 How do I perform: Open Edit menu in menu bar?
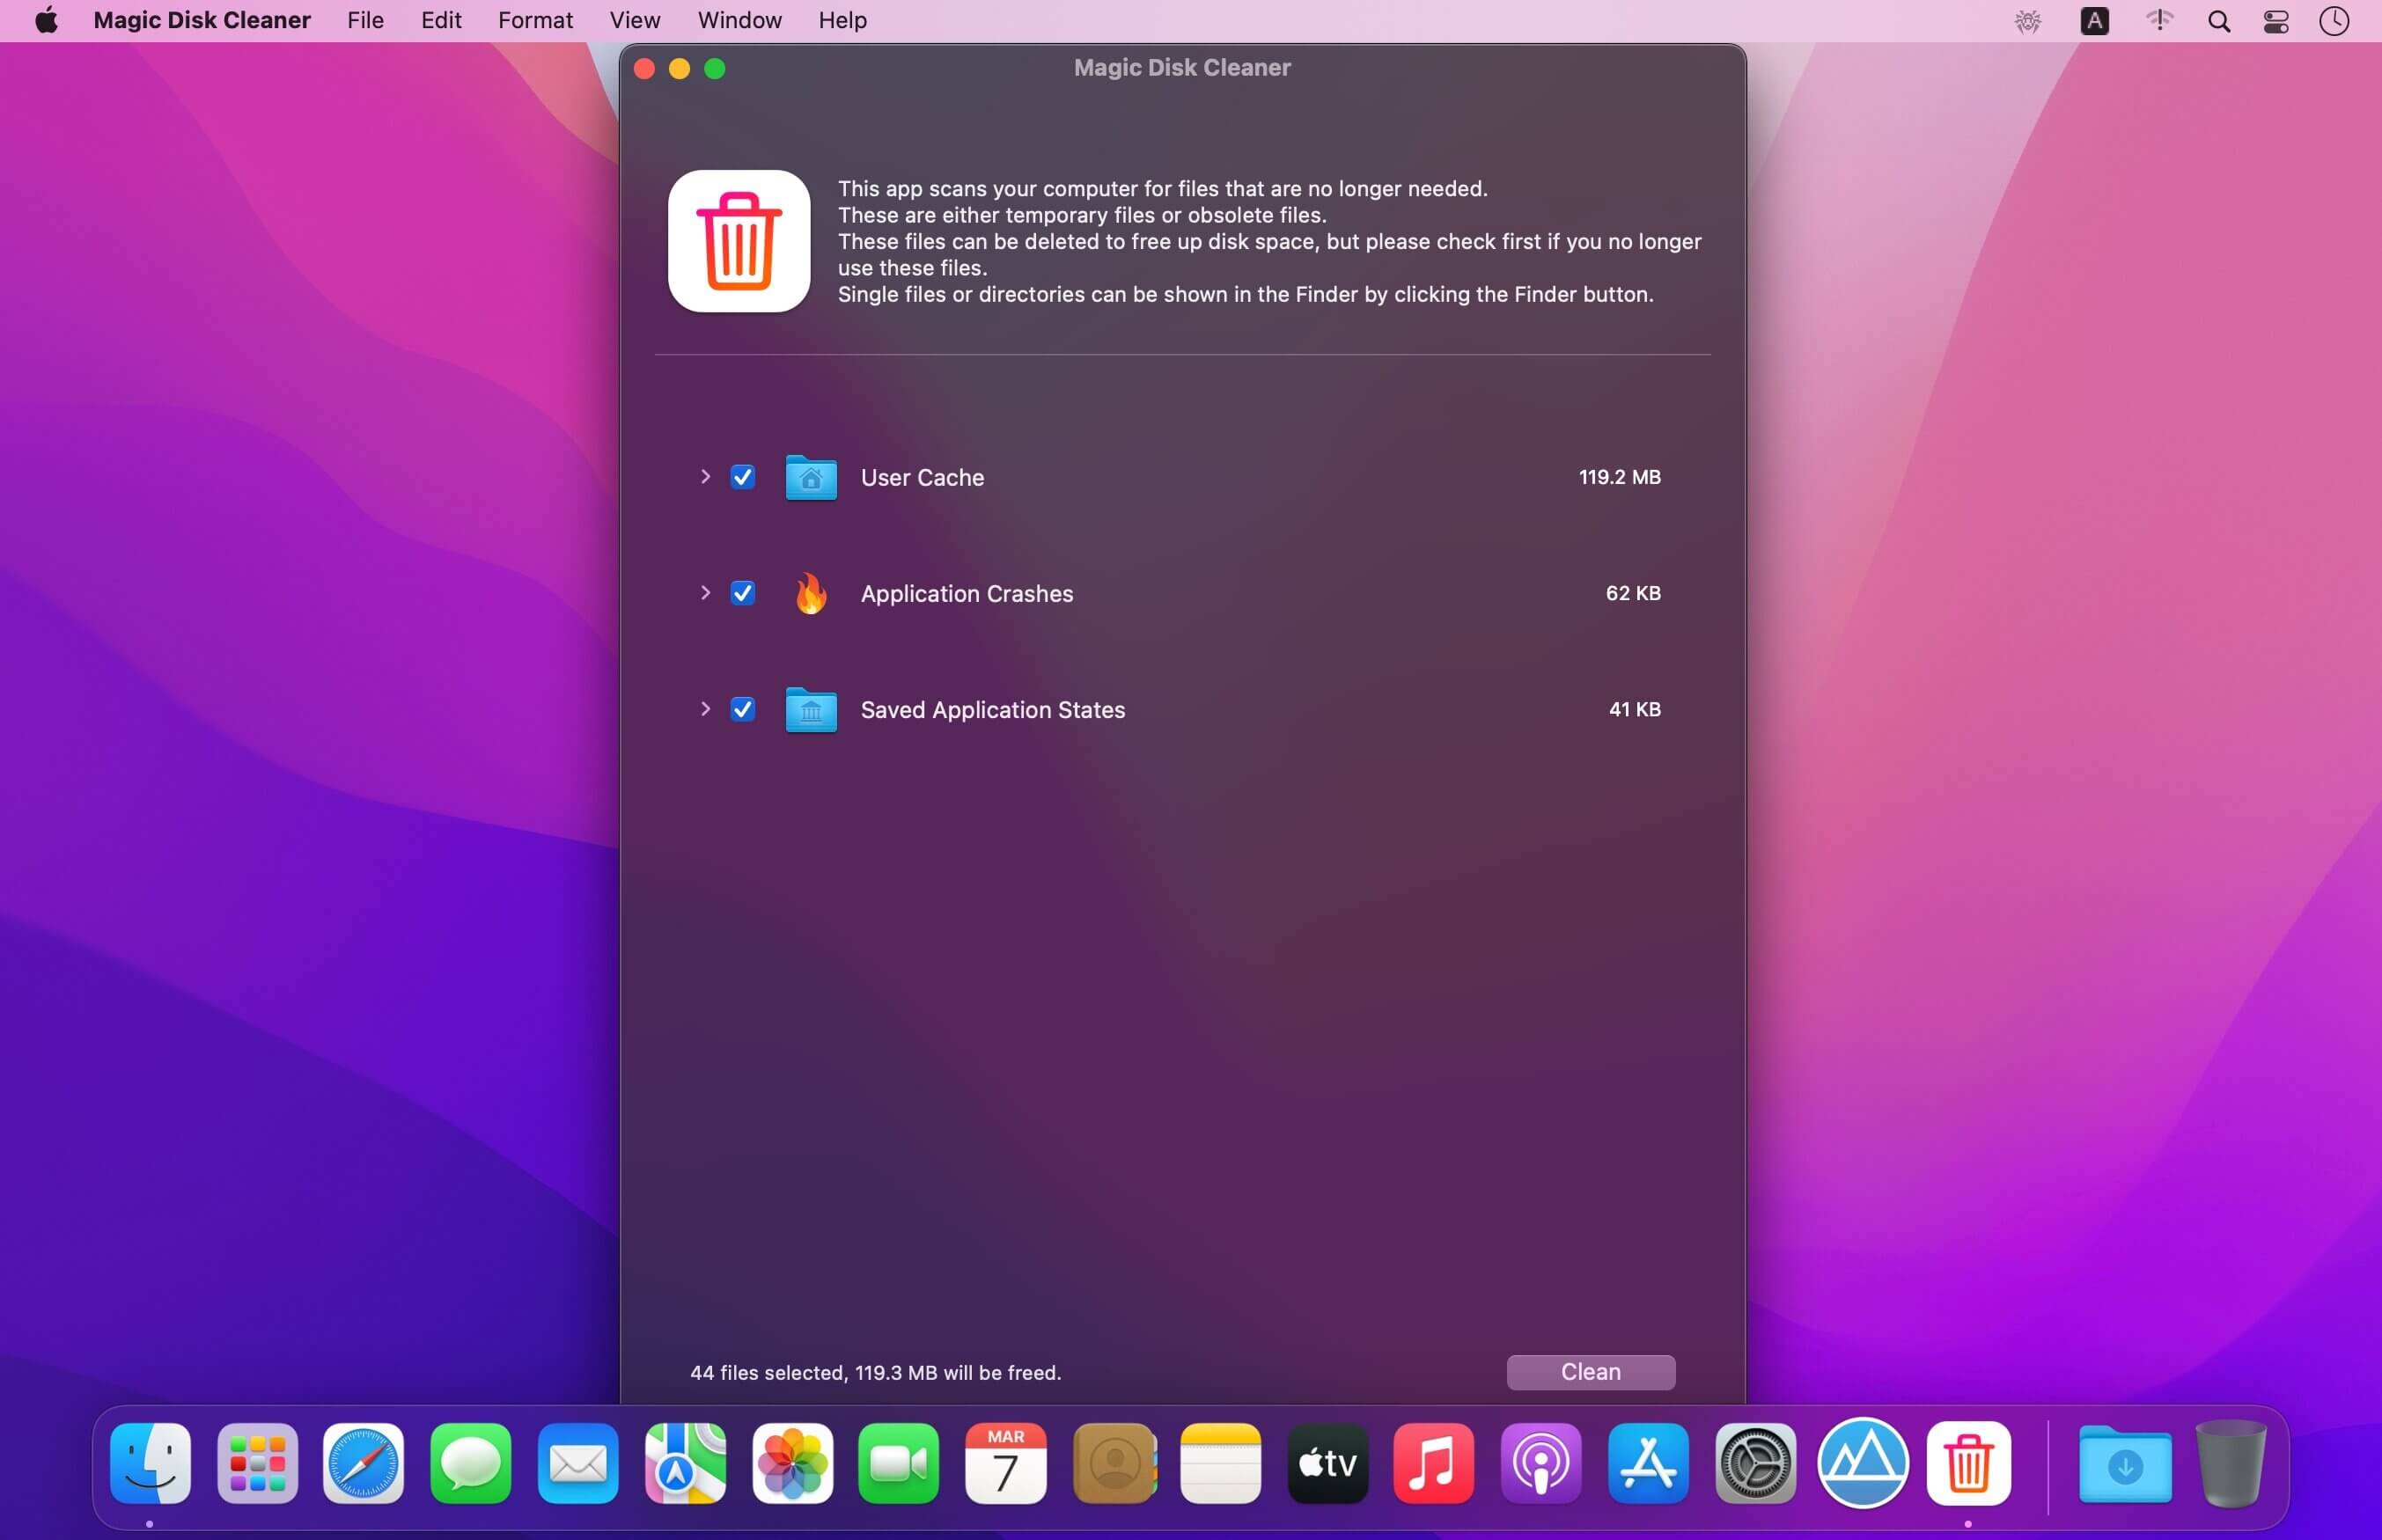tap(439, 19)
